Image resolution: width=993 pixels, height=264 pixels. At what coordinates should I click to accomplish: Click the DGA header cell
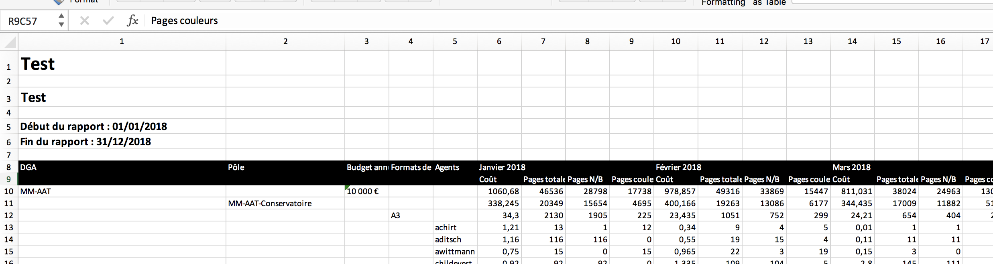(x=122, y=167)
